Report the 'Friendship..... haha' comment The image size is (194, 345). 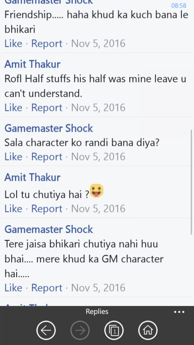pyautogui.click(x=47, y=44)
